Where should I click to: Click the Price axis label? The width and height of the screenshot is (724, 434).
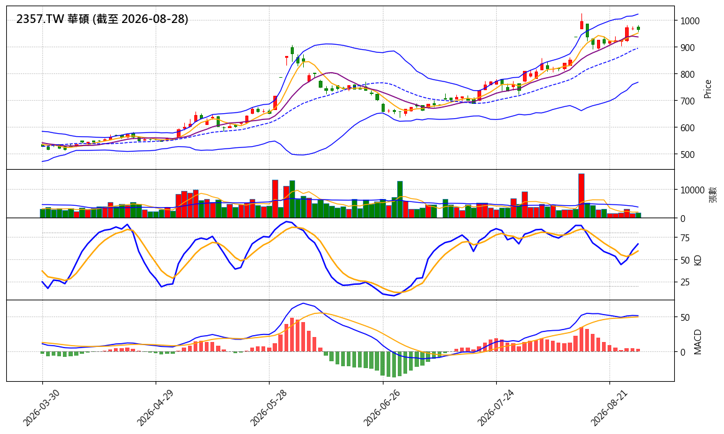click(x=707, y=89)
